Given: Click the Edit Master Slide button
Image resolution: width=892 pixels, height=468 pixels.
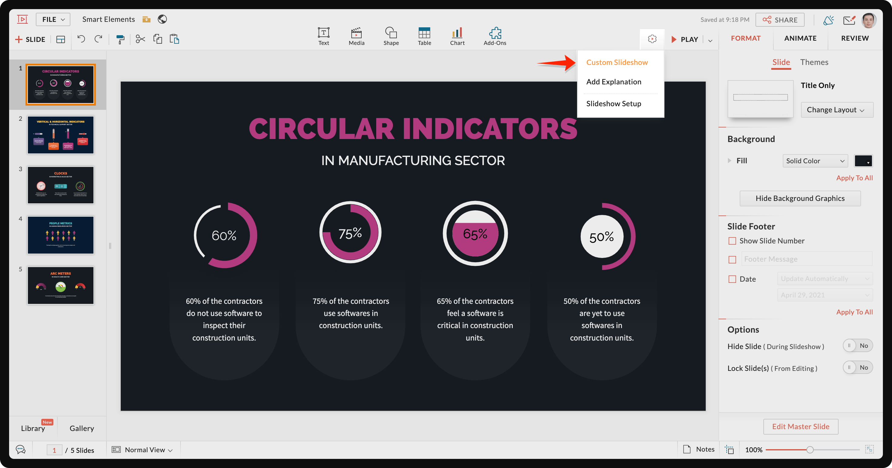Looking at the screenshot, I should click(x=801, y=426).
